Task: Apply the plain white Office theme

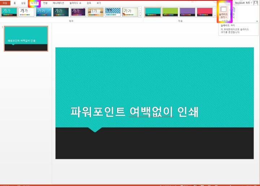Action: 26,12
